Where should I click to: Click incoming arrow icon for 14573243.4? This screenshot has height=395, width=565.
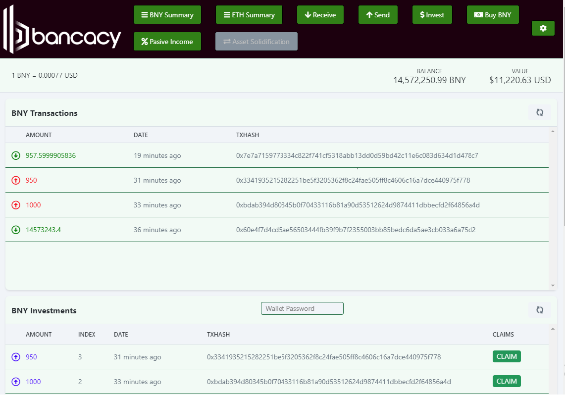(x=16, y=230)
